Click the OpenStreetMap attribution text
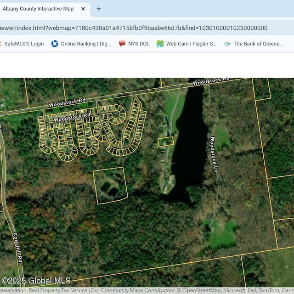Viewport: 294px width, 294px height. [202, 290]
